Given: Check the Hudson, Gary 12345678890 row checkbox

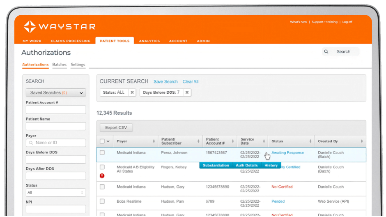Looking at the screenshot, I should 102,187.
